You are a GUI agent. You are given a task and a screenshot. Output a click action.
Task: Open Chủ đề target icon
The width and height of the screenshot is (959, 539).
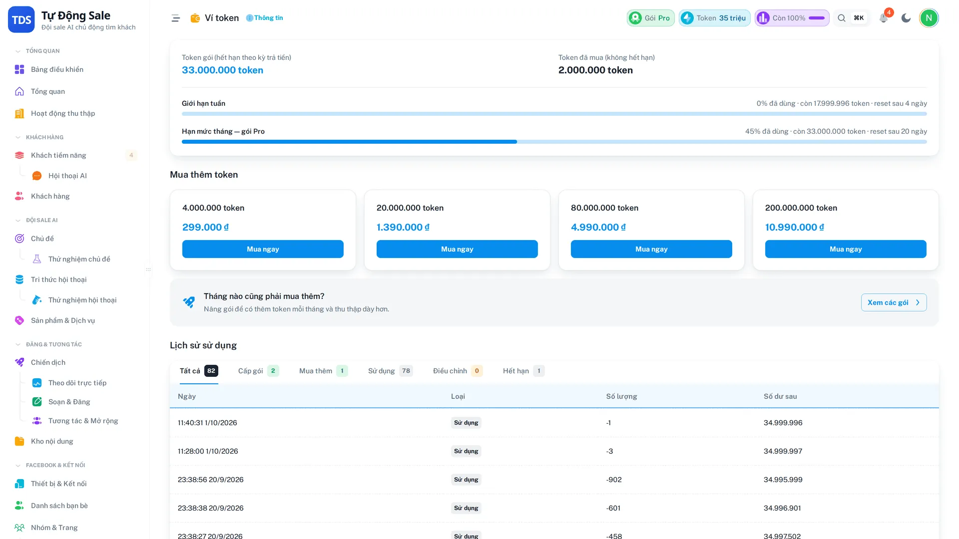click(x=19, y=239)
